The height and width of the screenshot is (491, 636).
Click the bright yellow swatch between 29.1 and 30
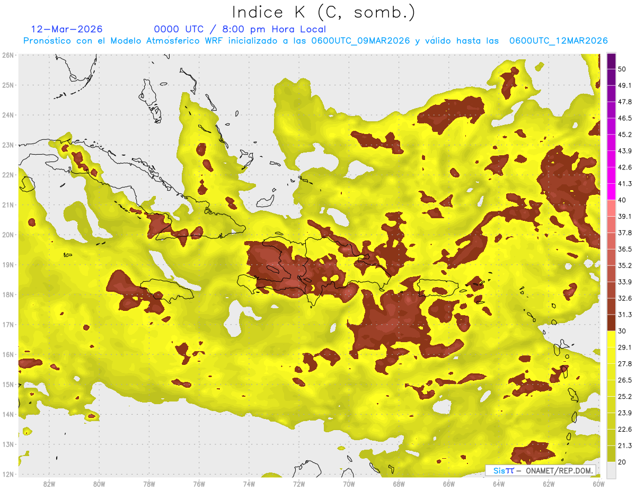tap(611, 340)
